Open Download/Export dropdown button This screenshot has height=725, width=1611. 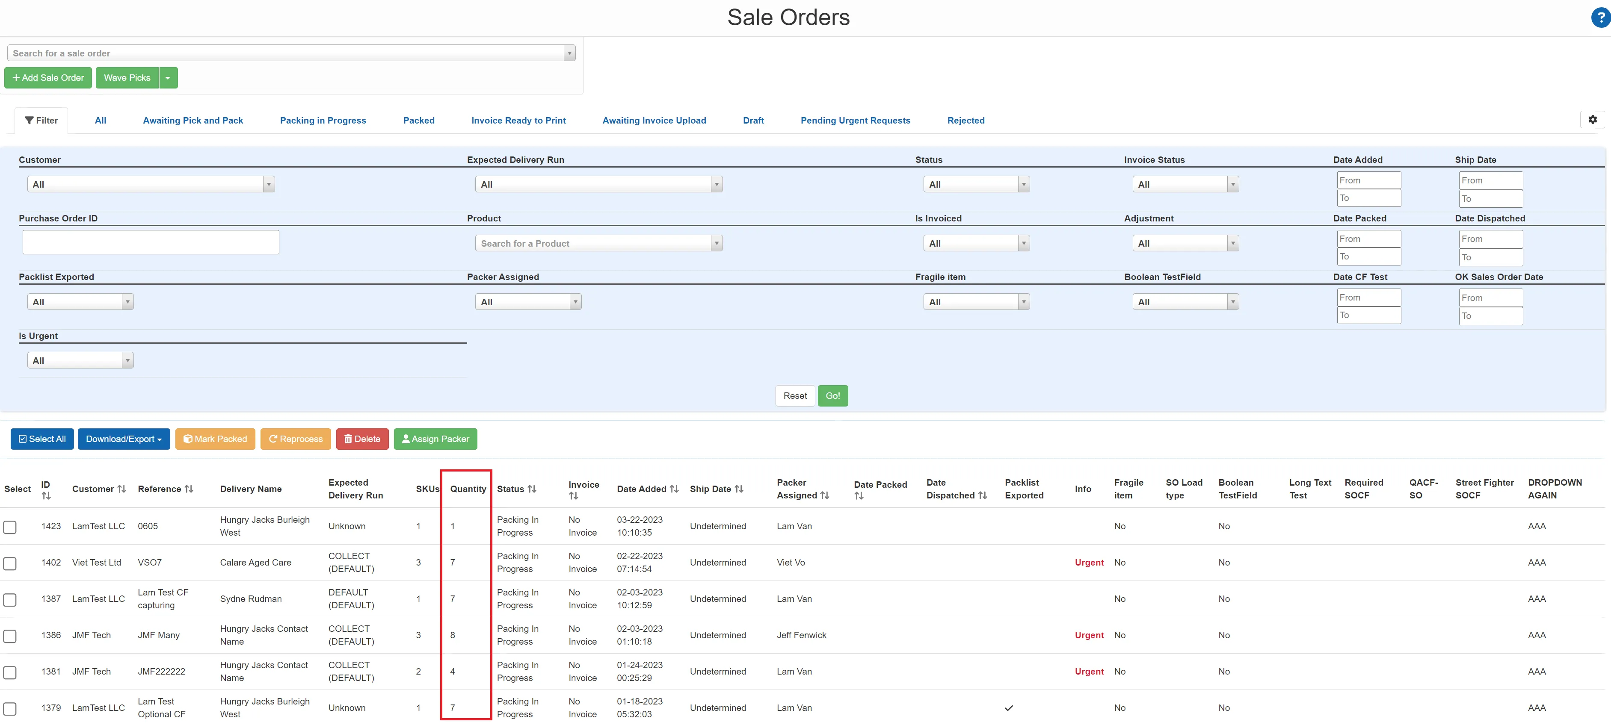pyautogui.click(x=124, y=439)
